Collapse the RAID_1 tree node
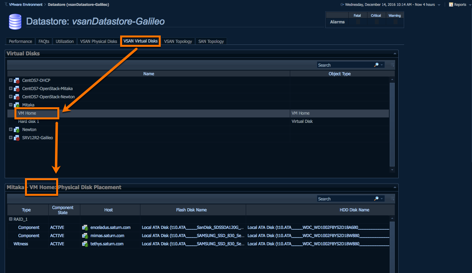Image resolution: width=472 pixels, height=273 pixels. coord(11,219)
